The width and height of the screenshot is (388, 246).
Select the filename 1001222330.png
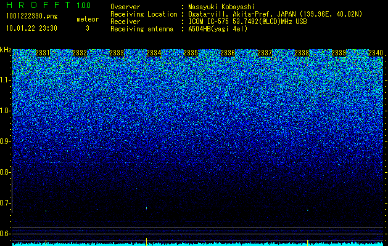32,17
